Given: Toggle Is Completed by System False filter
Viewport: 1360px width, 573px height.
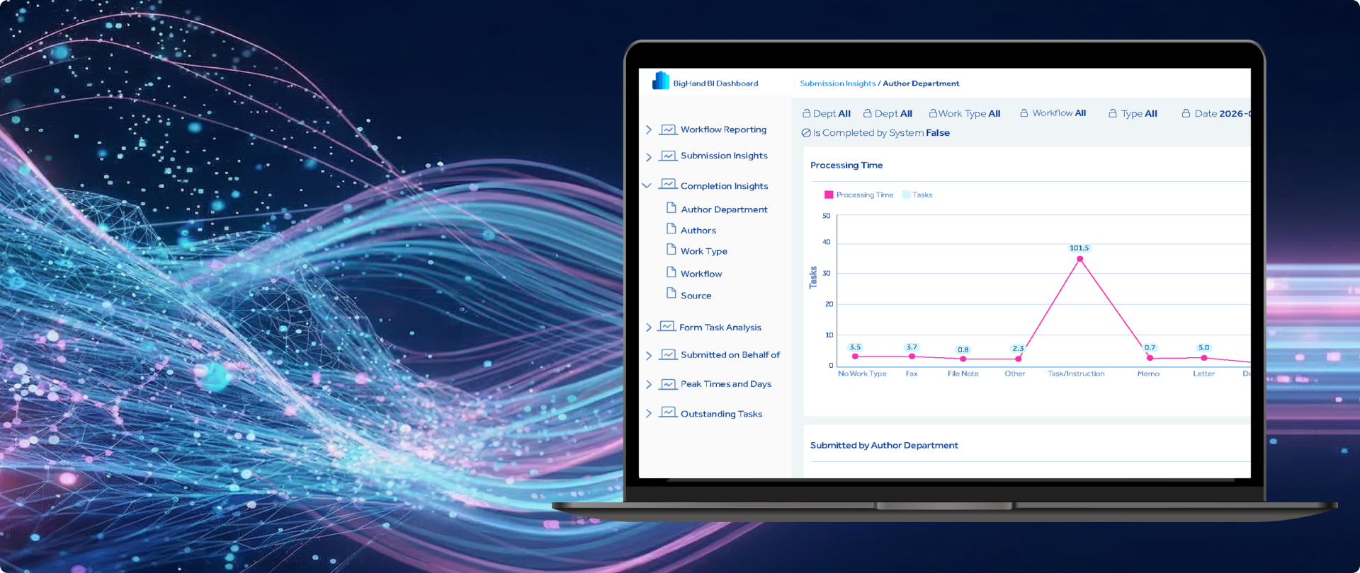Looking at the screenshot, I should coord(875,132).
